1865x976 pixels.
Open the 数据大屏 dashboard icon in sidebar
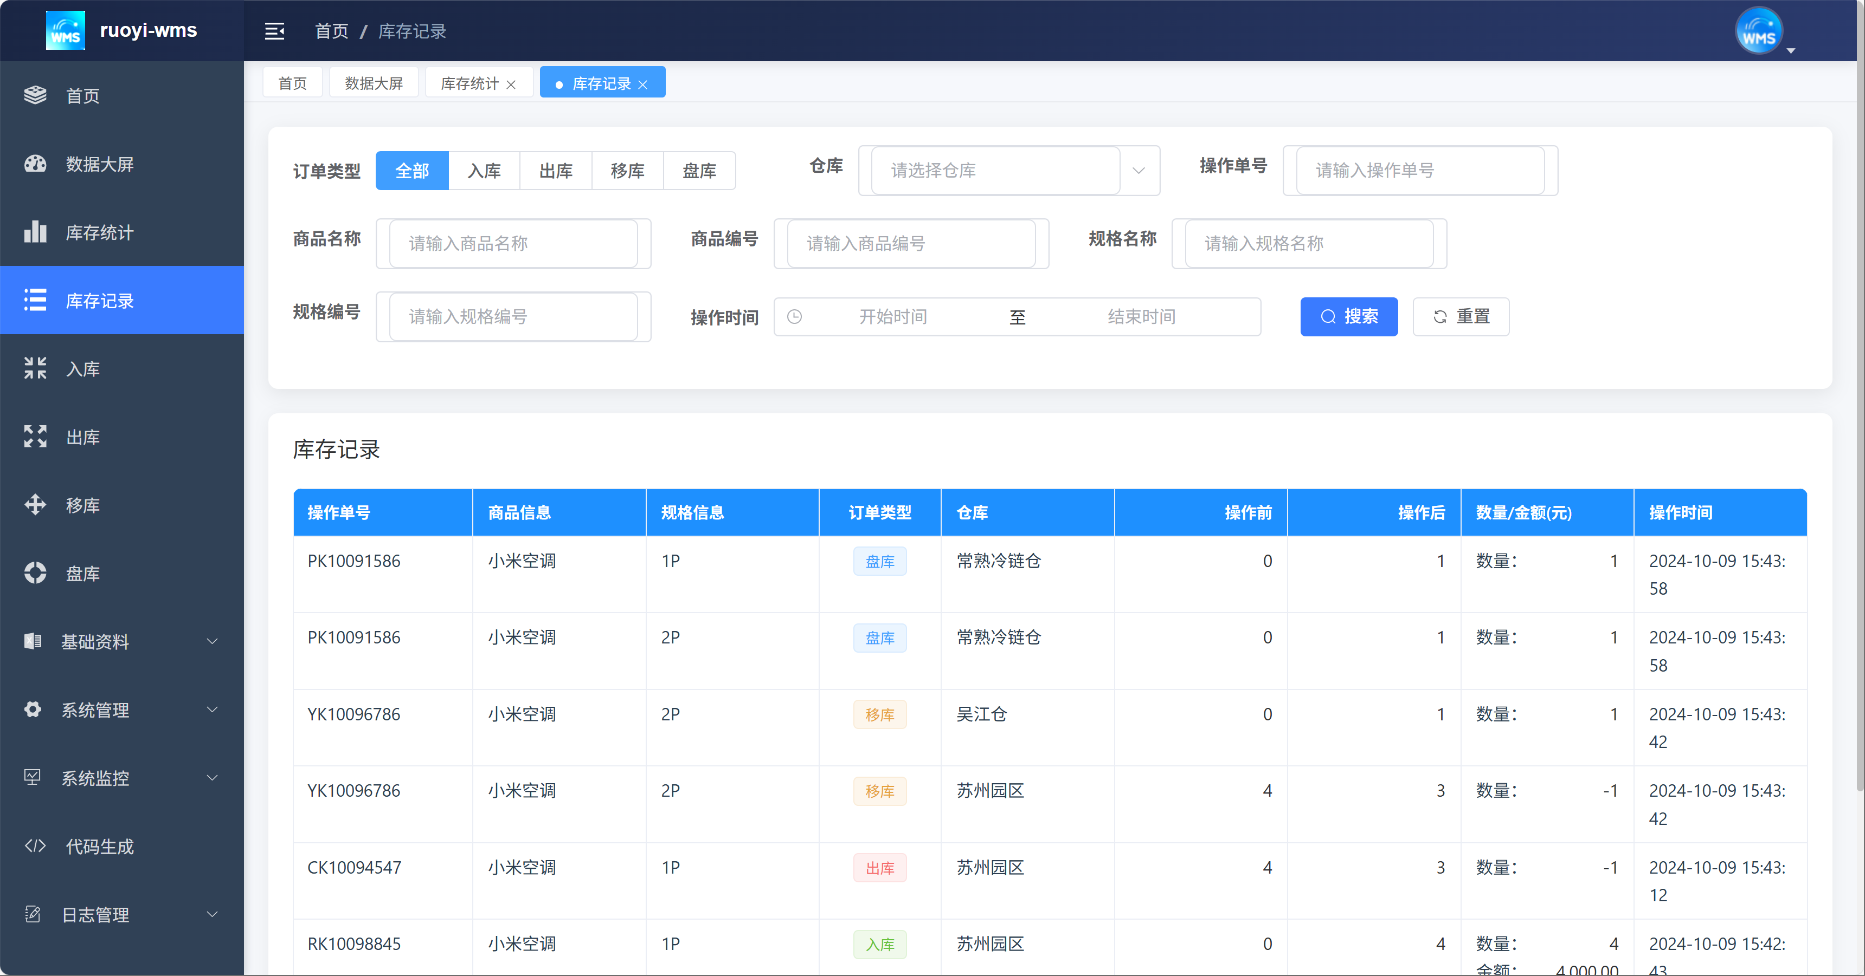35,164
